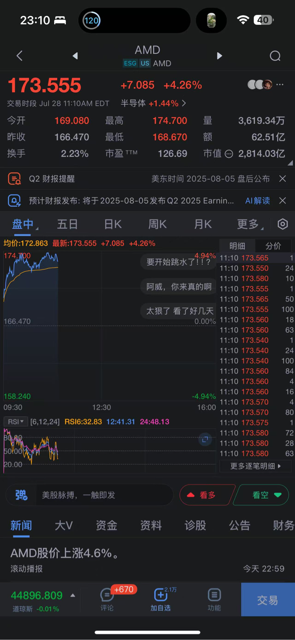Select the 财务 financials tab
The width and height of the screenshot is (295, 640).
click(x=283, y=525)
